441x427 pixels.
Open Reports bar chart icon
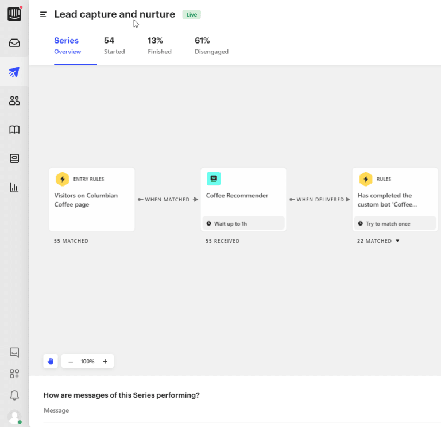pos(14,188)
